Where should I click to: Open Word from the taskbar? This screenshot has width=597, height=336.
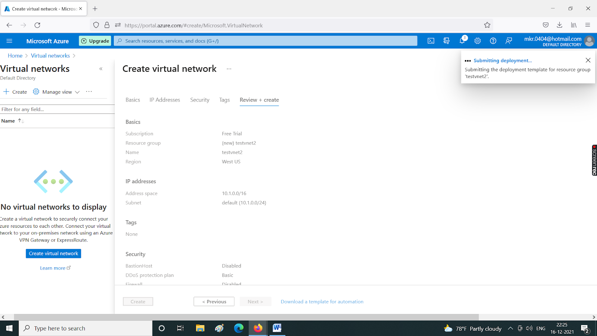pyautogui.click(x=277, y=328)
